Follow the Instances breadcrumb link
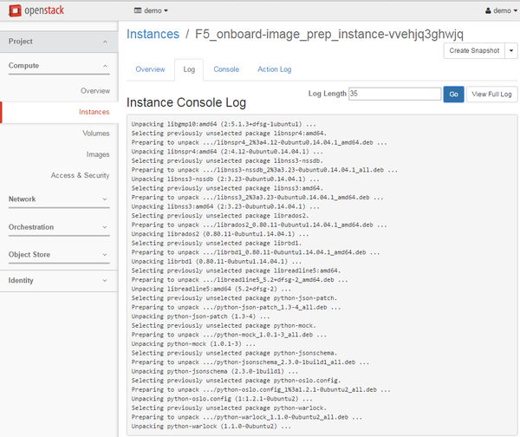 pyautogui.click(x=153, y=34)
